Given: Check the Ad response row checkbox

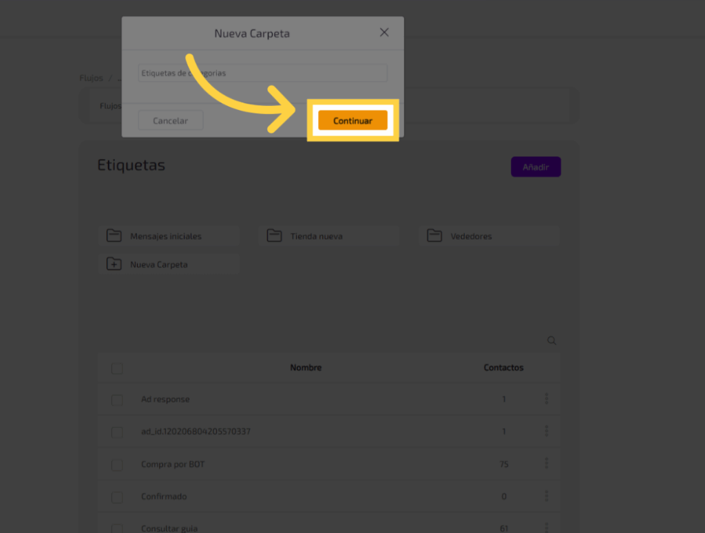Looking at the screenshot, I should 117,400.
